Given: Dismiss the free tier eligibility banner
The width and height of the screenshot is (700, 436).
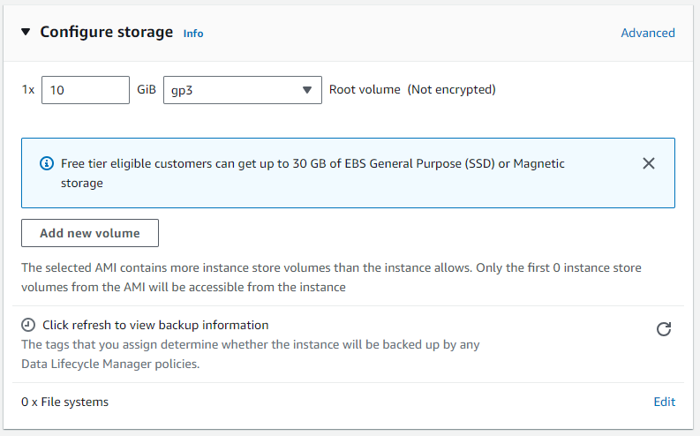Looking at the screenshot, I should pyautogui.click(x=649, y=163).
